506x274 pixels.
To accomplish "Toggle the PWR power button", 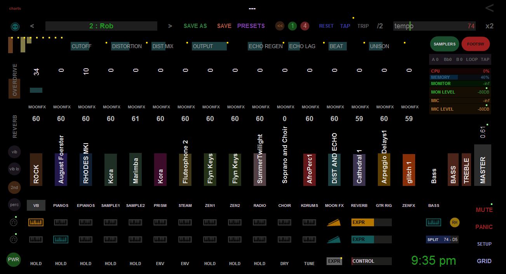I will click(14, 259).
